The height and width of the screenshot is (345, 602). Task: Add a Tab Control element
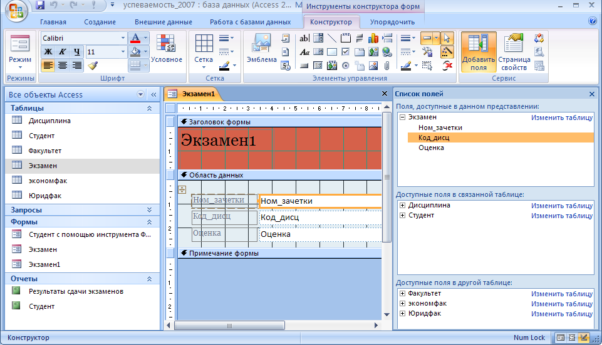(x=360, y=52)
